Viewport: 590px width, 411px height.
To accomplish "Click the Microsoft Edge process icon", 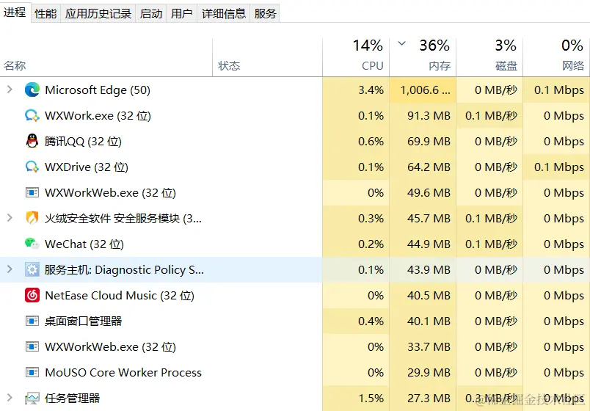I will [x=32, y=90].
